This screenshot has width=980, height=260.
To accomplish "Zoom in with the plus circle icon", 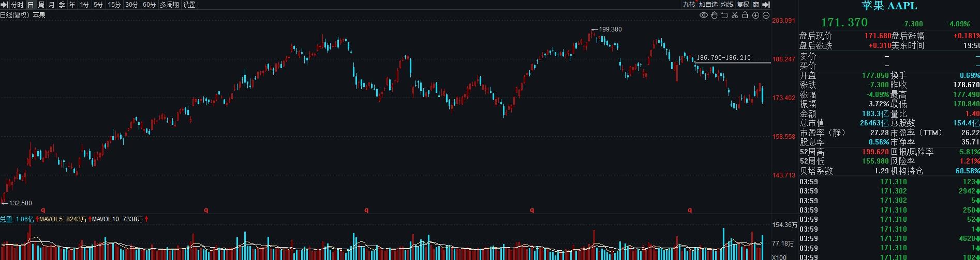I will (x=755, y=15).
